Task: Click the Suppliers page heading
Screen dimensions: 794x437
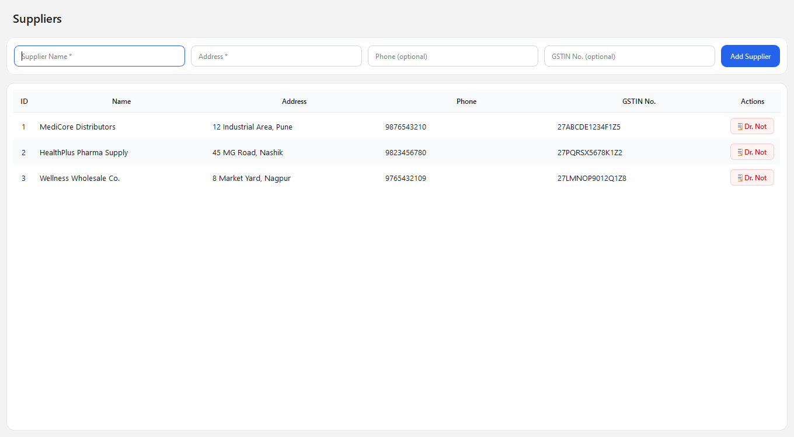Action: 37,19
